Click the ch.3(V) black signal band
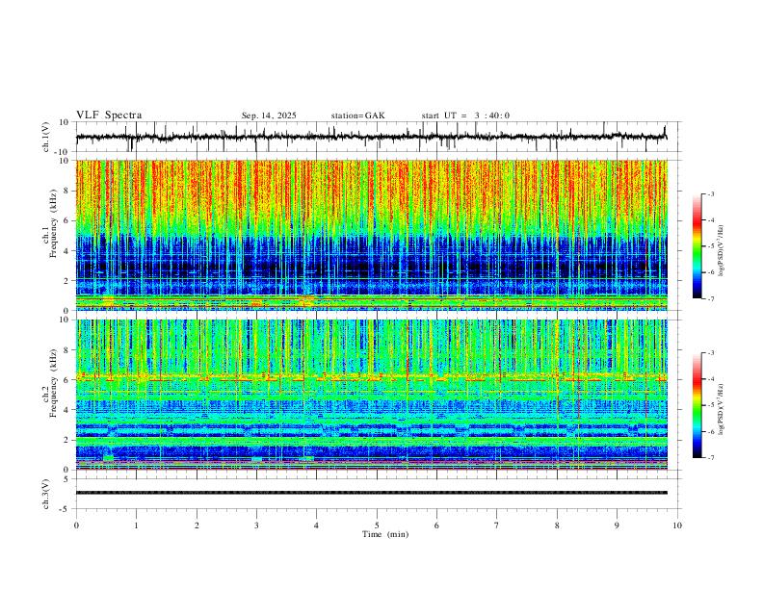The height and width of the screenshot is (589, 763). tap(371, 493)
